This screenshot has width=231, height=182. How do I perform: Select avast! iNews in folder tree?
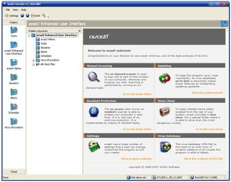[48, 39]
